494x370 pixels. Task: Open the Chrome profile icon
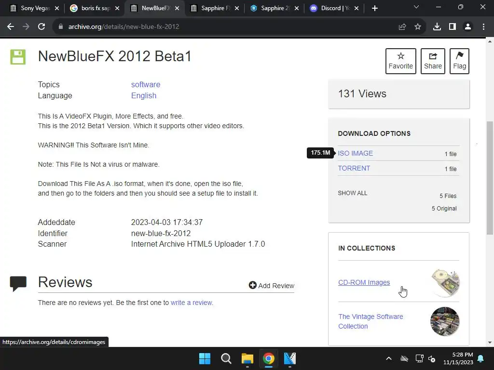[x=468, y=27]
